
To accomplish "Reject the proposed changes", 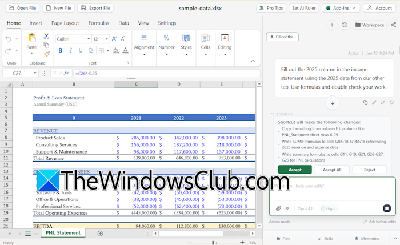I will tap(369, 170).
